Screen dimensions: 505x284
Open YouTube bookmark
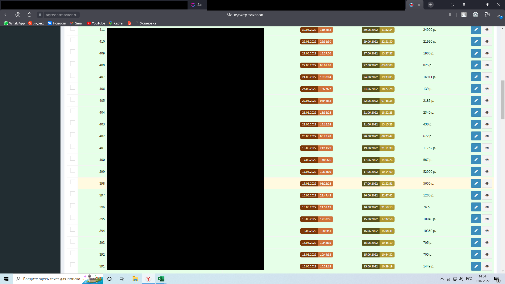(x=96, y=23)
